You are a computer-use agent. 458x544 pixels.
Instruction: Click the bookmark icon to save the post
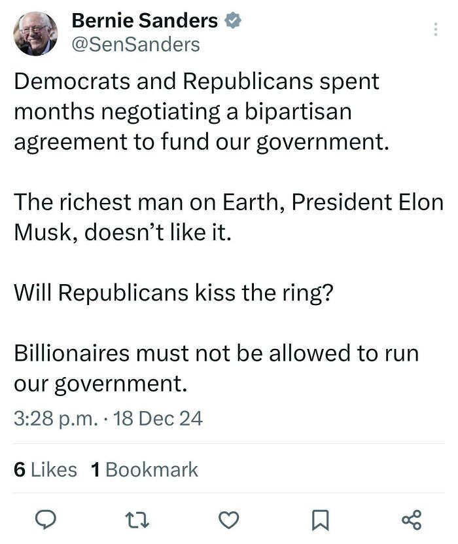[319, 519]
